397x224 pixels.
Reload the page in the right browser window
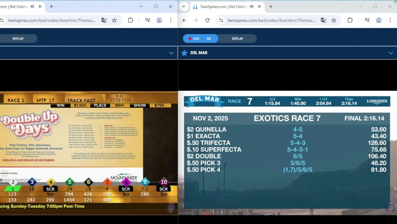207,20
